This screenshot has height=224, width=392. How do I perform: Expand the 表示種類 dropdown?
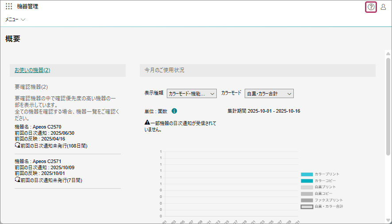point(192,94)
